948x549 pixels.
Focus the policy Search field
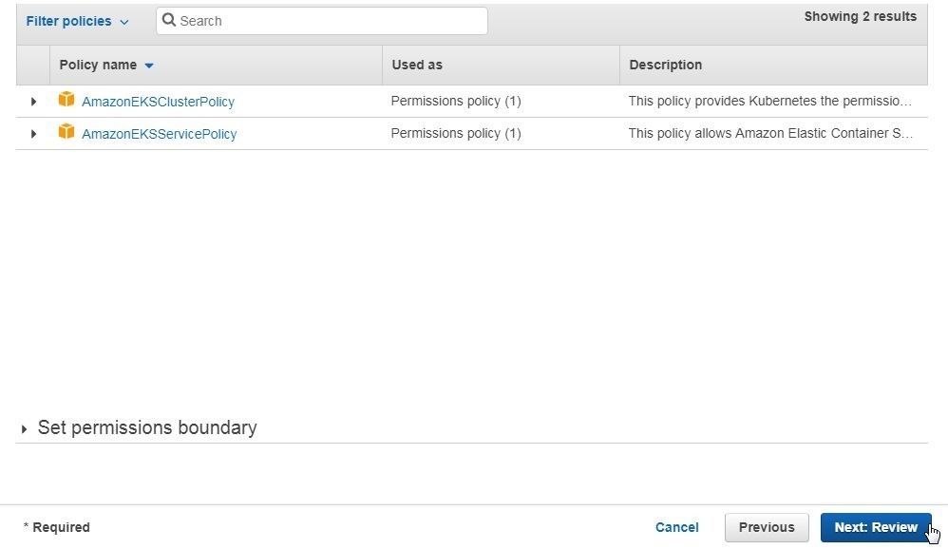pos(322,21)
